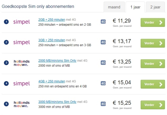Click the 4G badge on the €13,25 plan
Viewport: 167px width, 115px height.
click(x=103, y=62)
